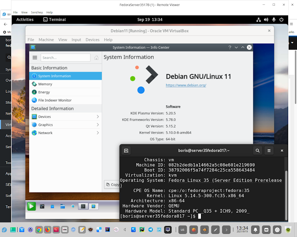Click the KDE application launcher in Debian panel
The width and height of the screenshot is (297, 237).
[x=31, y=206]
